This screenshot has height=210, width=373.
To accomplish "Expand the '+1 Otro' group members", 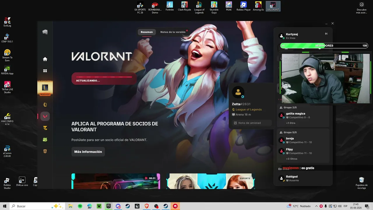I will pos(291,123).
